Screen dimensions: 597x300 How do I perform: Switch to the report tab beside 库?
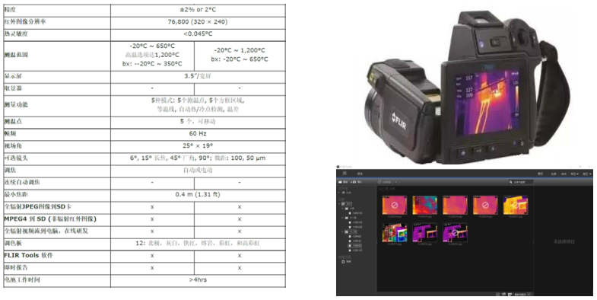360,174
